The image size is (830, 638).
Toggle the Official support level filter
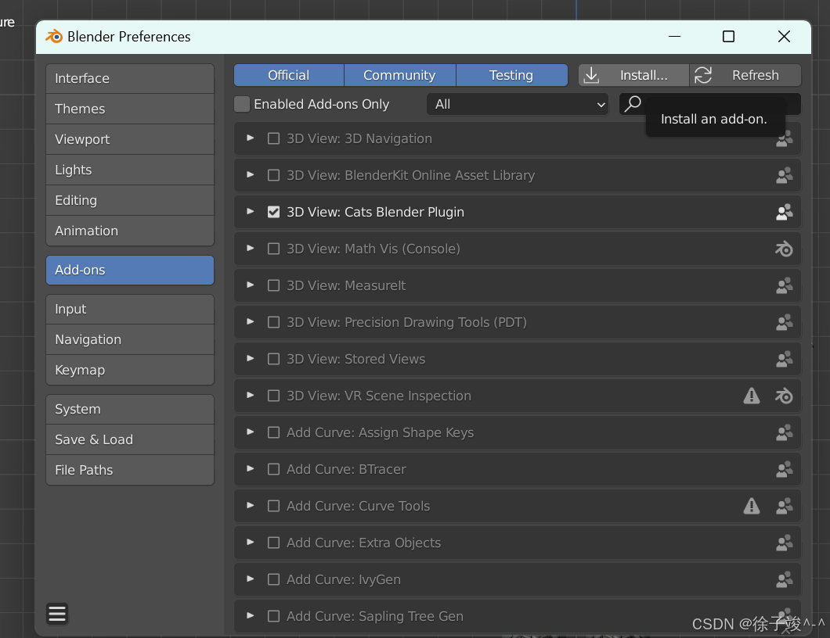click(288, 75)
